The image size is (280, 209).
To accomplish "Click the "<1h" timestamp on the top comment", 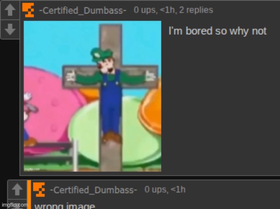I will [167, 10].
